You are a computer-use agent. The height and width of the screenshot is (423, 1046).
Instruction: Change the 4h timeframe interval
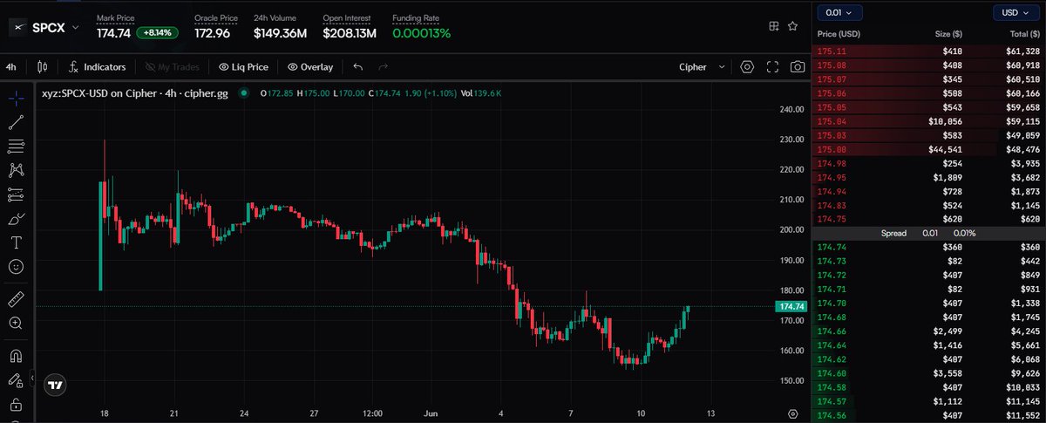pyautogui.click(x=10, y=66)
